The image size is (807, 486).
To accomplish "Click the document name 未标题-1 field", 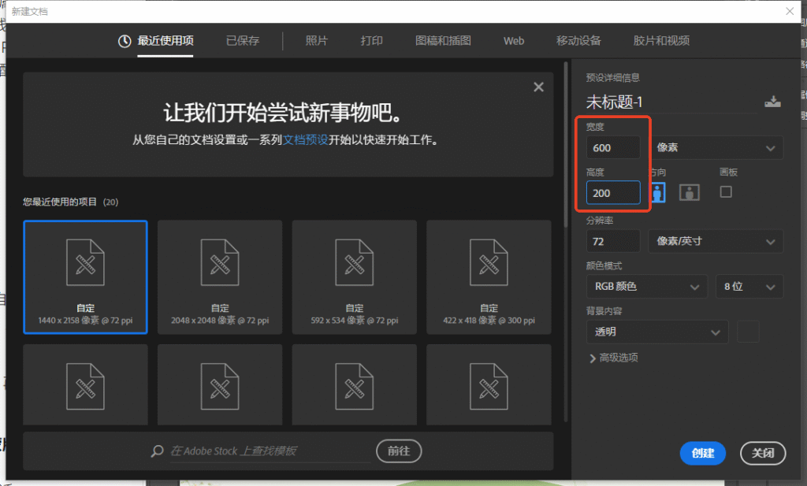I will (671, 102).
